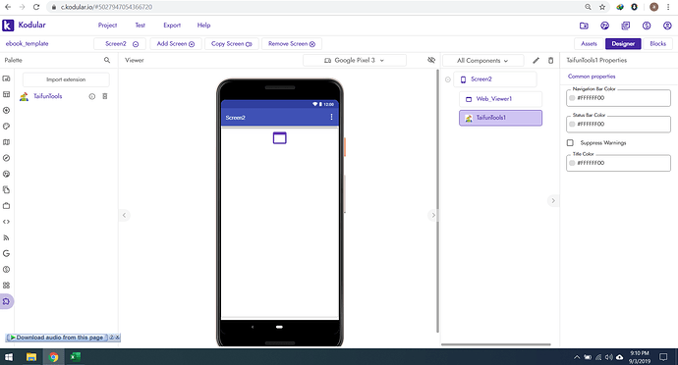Open the theme palette icon in header
The image size is (678, 365).
coord(604,26)
